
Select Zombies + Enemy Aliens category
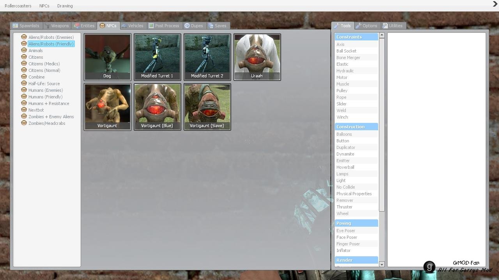click(x=51, y=117)
